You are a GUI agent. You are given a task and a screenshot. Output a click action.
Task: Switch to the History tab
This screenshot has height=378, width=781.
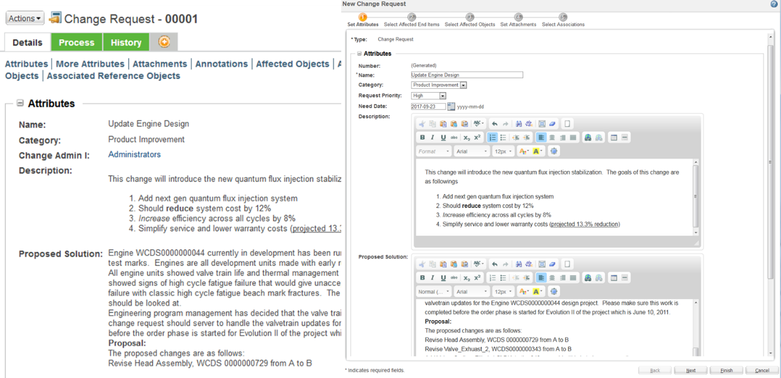[126, 42]
